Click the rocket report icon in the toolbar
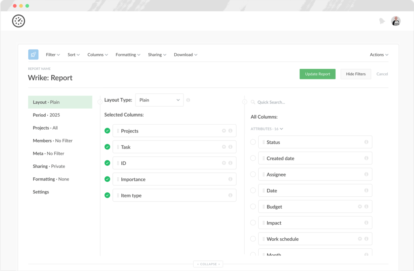The image size is (414, 271). click(33, 54)
